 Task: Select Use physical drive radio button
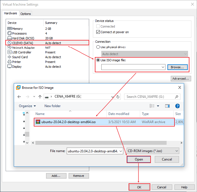pos(98,47)
